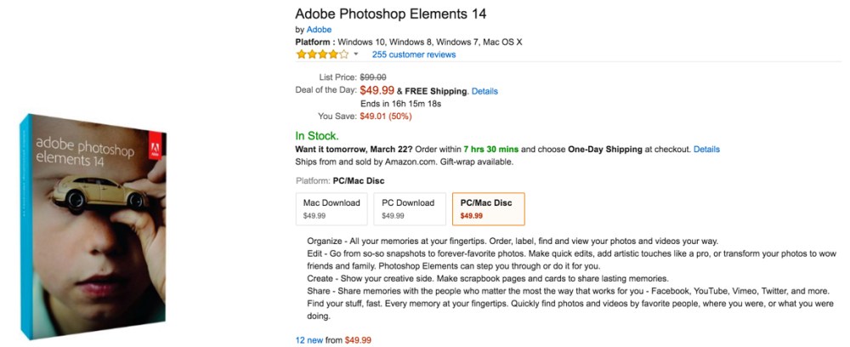Click the four-star rating icons
Viewport: 850px width, 347px height.
click(321, 54)
